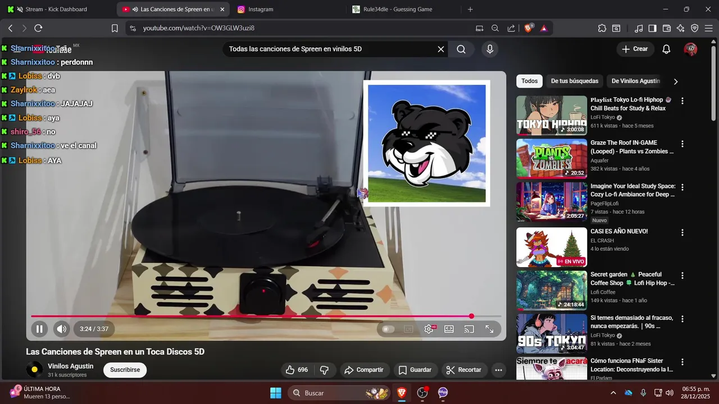The image size is (719, 404).
Task: Select the Todos filter chip
Action: (x=529, y=81)
